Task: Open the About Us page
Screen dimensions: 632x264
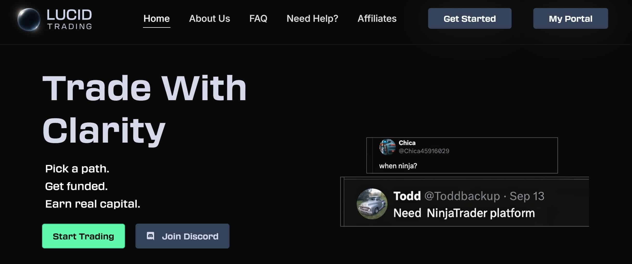Action: click(x=209, y=19)
